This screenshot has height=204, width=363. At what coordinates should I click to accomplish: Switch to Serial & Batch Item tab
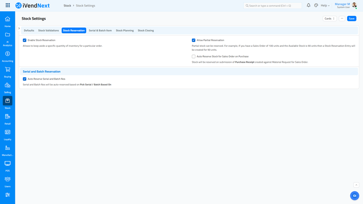[100, 30]
